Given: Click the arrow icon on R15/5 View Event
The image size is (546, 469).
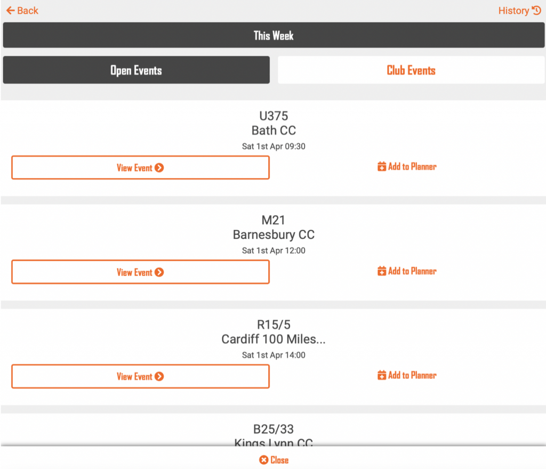Looking at the screenshot, I should (159, 377).
